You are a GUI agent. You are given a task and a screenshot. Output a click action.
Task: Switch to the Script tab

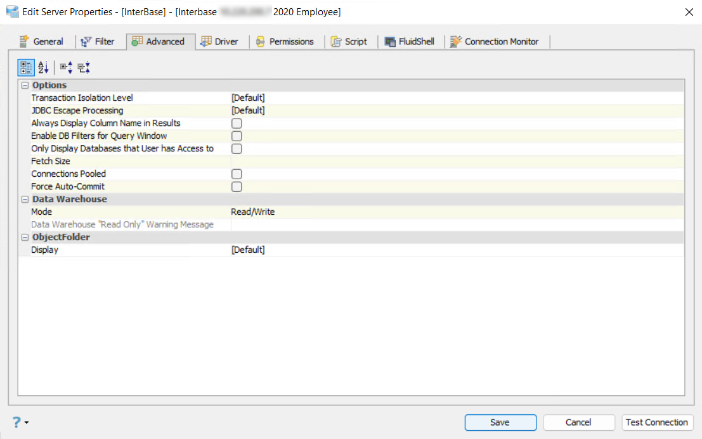[349, 42]
